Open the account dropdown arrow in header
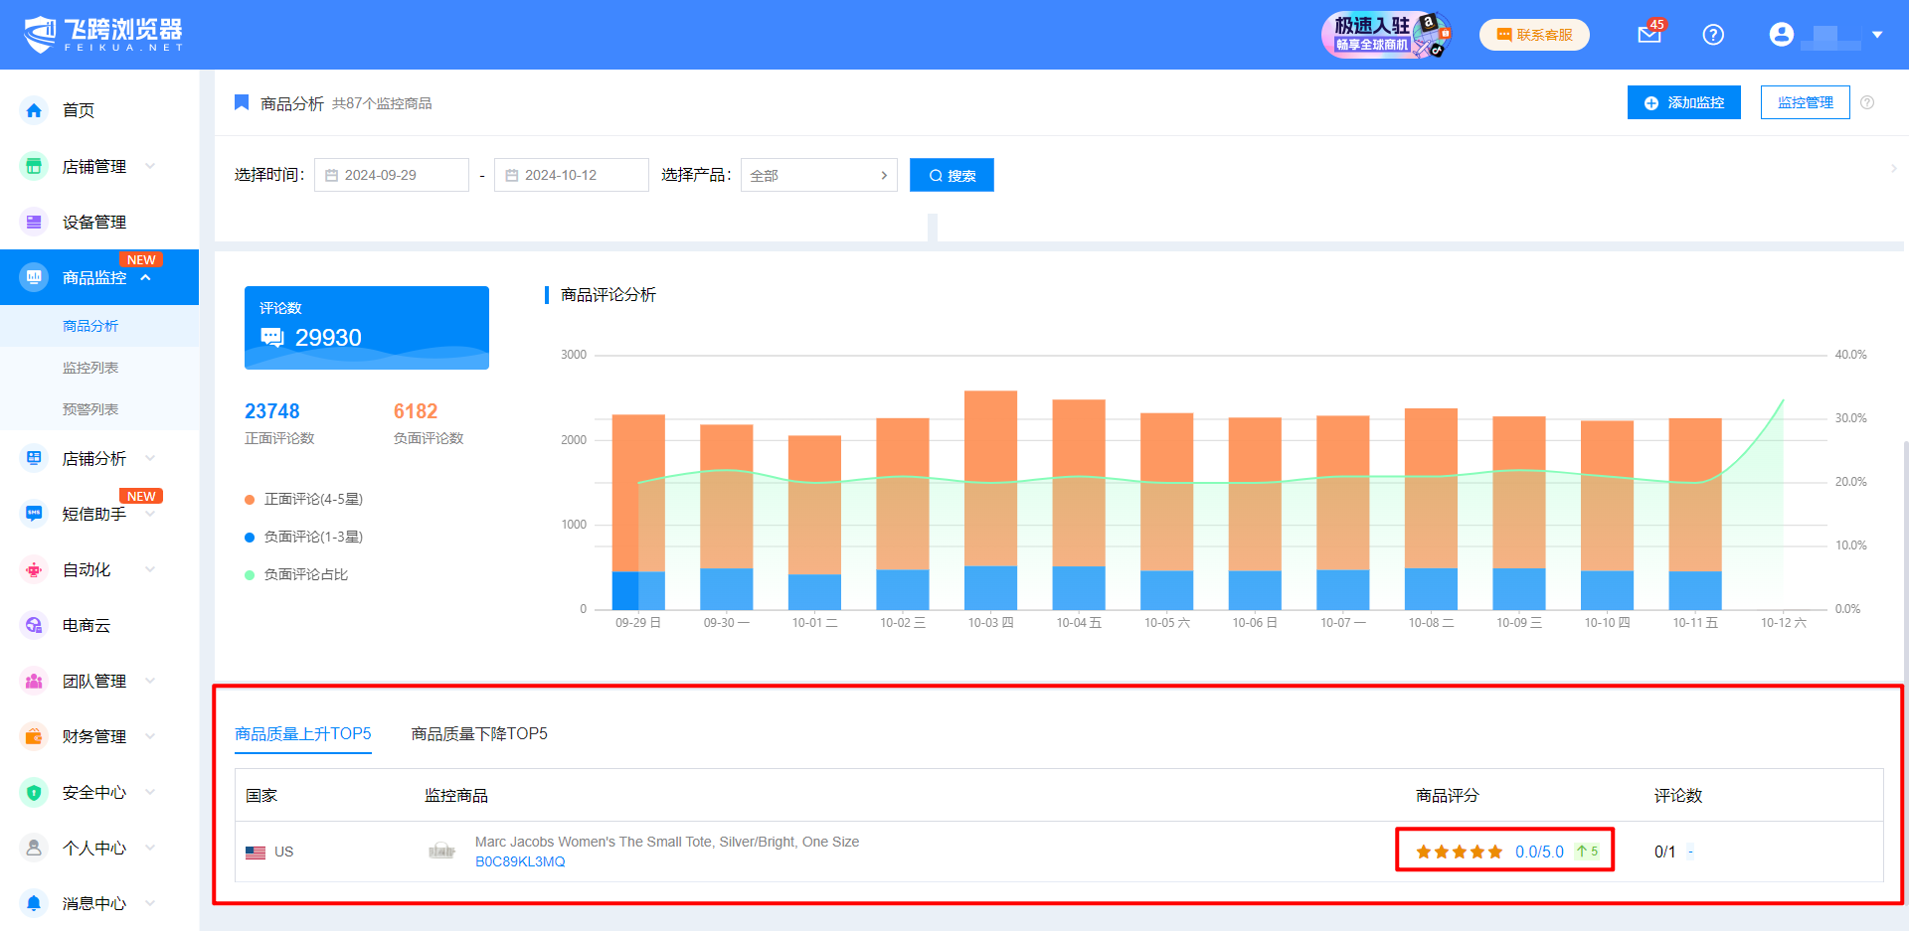Screen dimensions: 1909x931 coord(1877,35)
